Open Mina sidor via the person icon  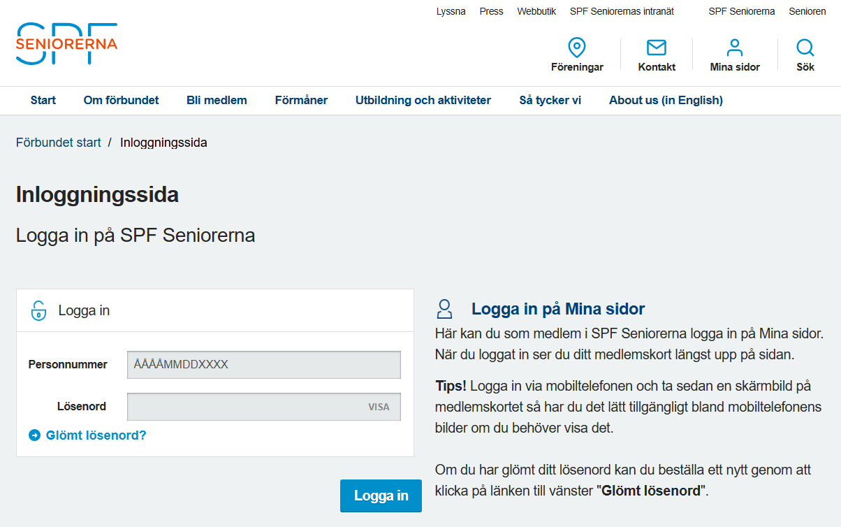click(735, 48)
